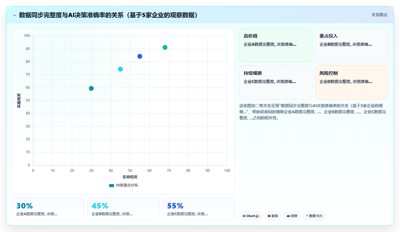This screenshot has height=232, width=400.
Task: Open the 重点投入 card
Action: point(351,45)
